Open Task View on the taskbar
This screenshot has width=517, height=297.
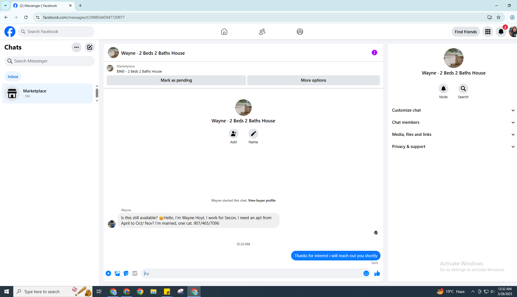coord(99,291)
